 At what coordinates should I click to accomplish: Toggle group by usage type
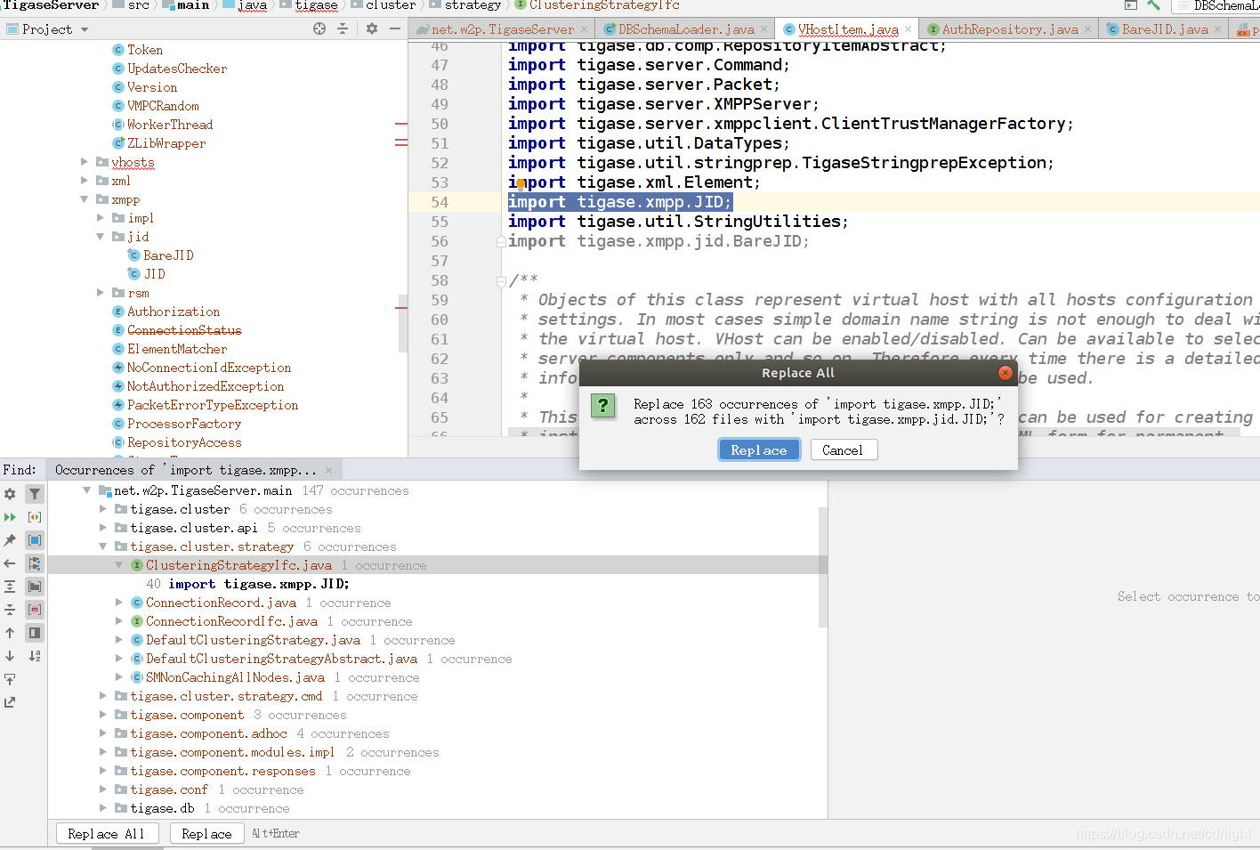click(x=35, y=540)
